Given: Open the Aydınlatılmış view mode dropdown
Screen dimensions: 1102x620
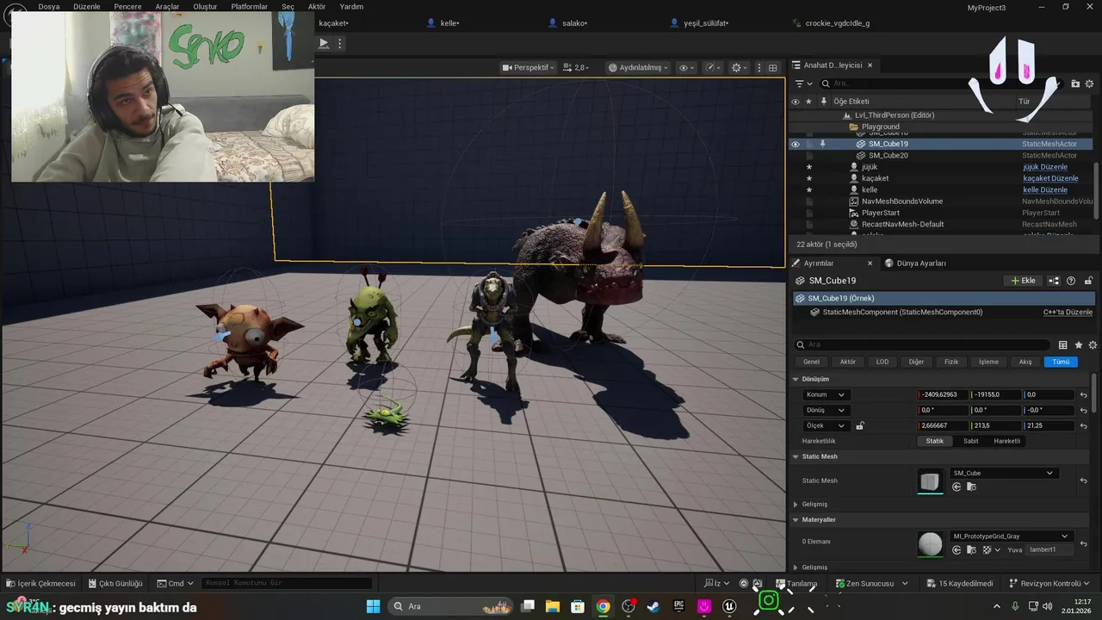Looking at the screenshot, I should click(638, 67).
